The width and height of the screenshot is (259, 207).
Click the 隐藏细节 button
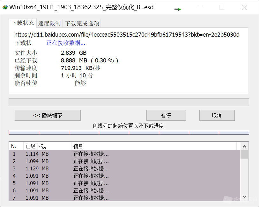[x=48, y=115]
